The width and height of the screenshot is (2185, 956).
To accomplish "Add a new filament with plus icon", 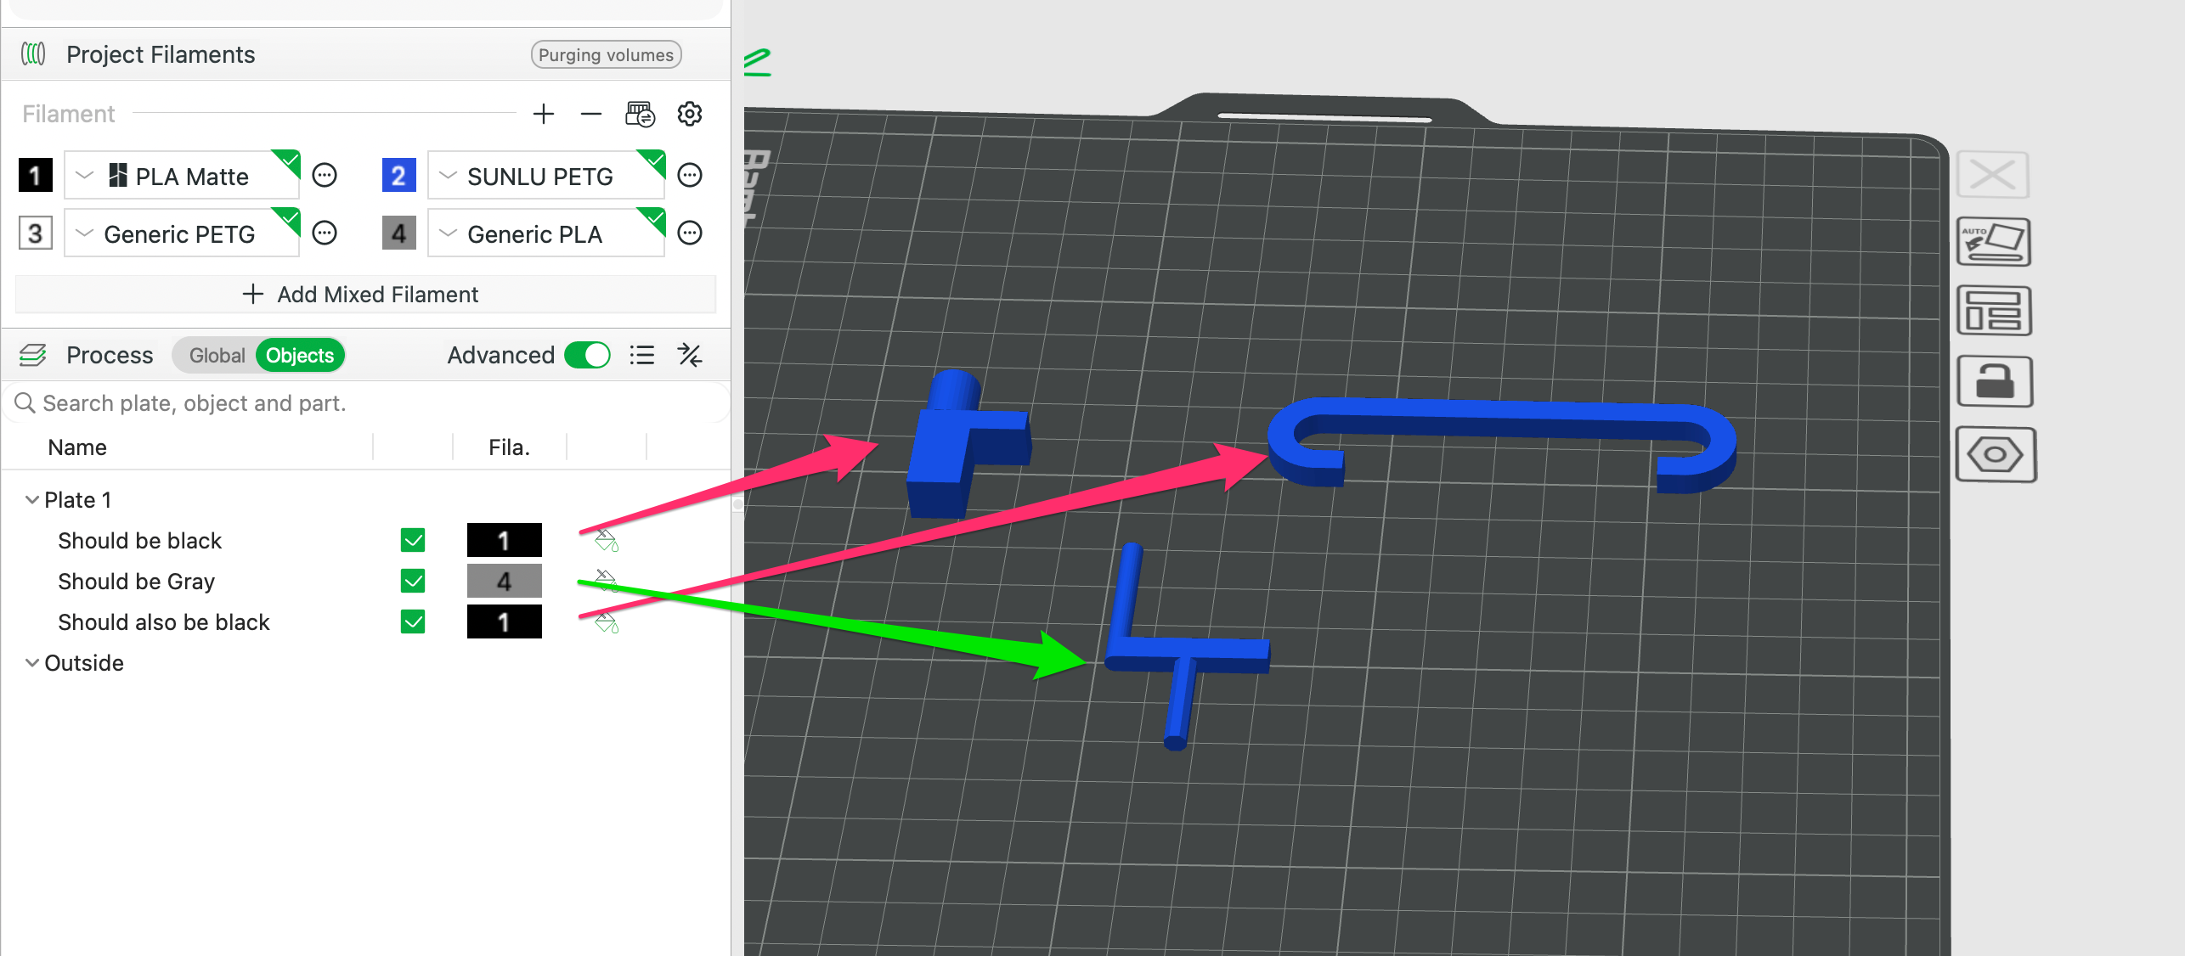I will (544, 114).
